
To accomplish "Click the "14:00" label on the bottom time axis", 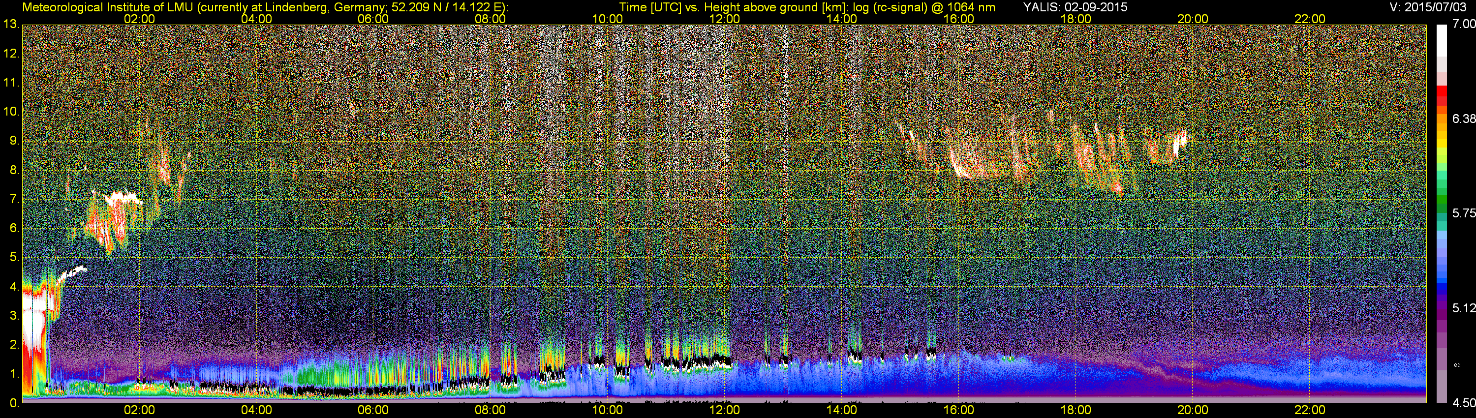I will (841, 410).
